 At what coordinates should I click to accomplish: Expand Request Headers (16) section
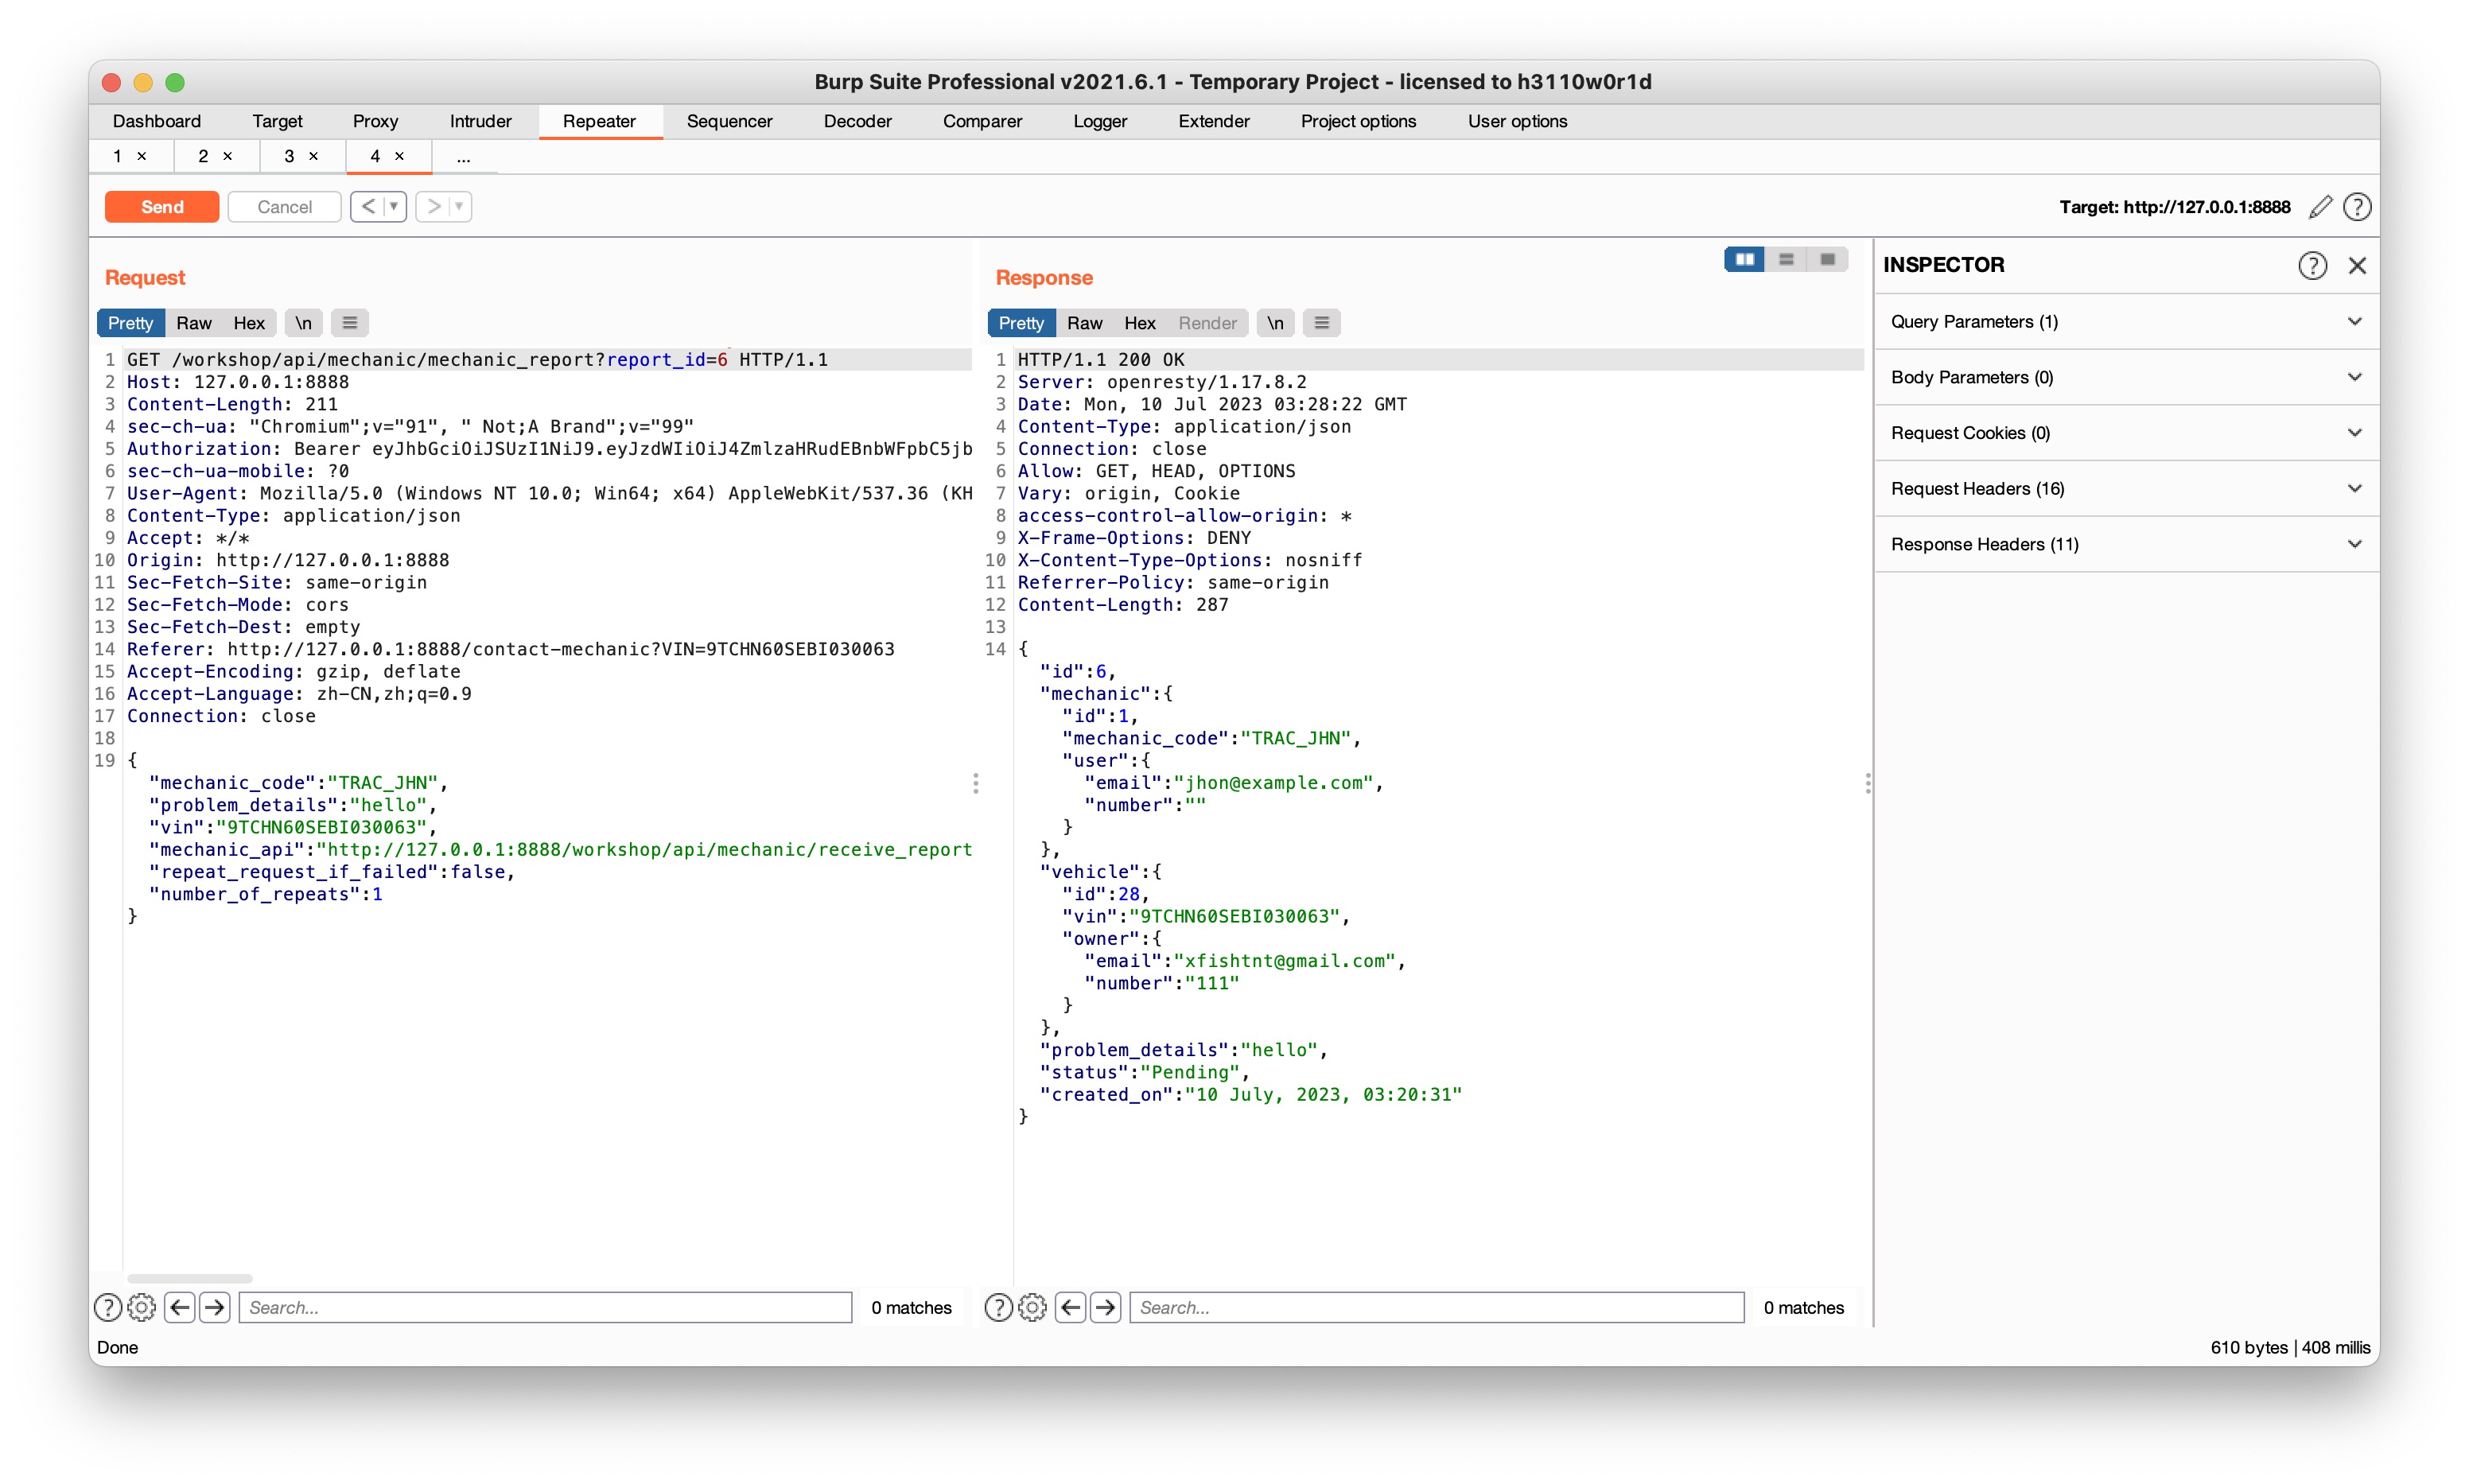tap(2126, 488)
